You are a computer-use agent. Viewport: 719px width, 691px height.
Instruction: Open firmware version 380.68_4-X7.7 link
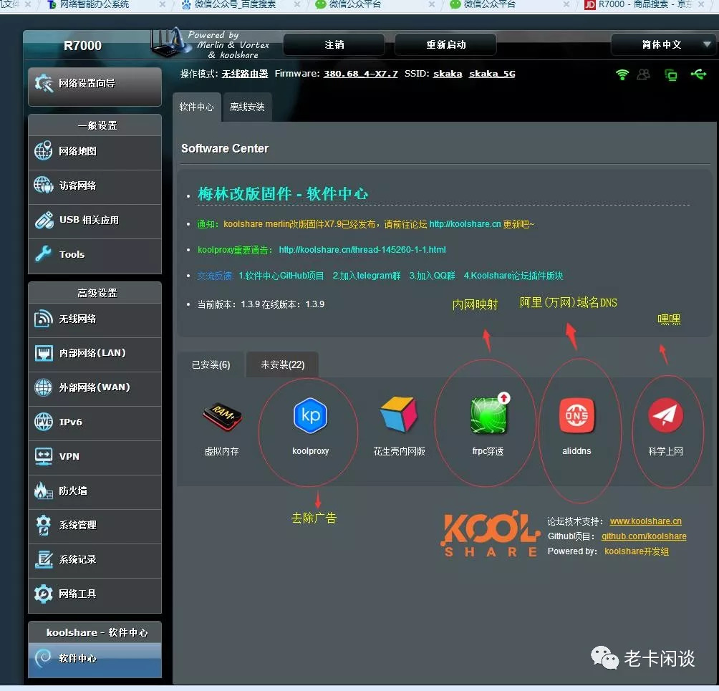[x=360, y=74]
